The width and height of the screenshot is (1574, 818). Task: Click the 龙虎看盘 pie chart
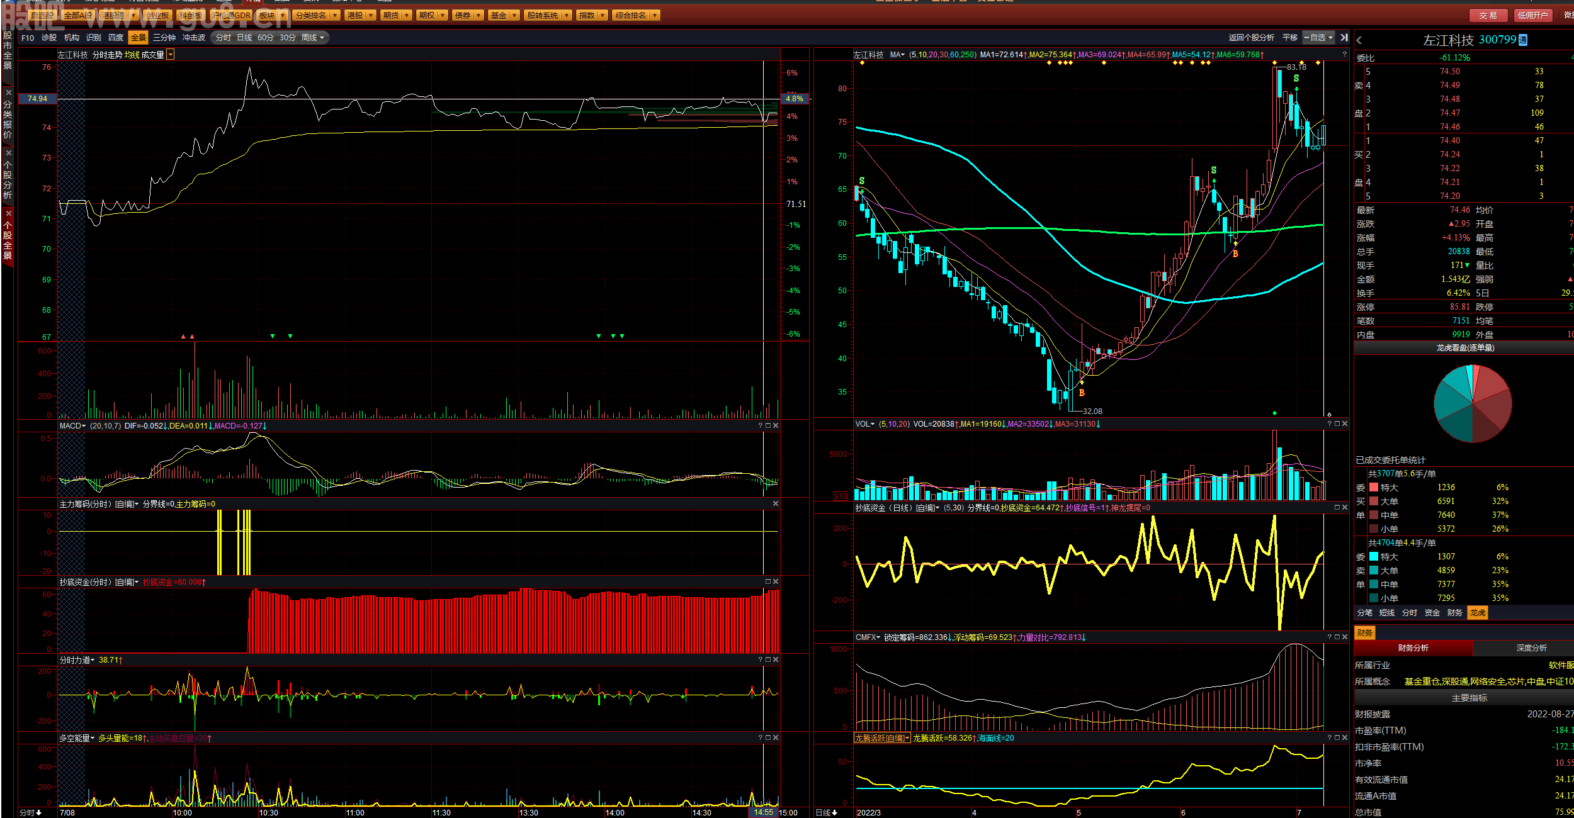click(1473, 403)
